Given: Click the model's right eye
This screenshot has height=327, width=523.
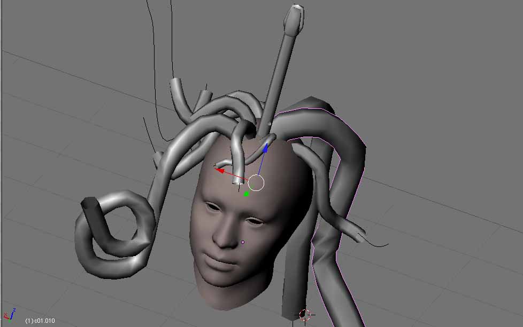Looking at the screenshot, I should click(212, 206).
